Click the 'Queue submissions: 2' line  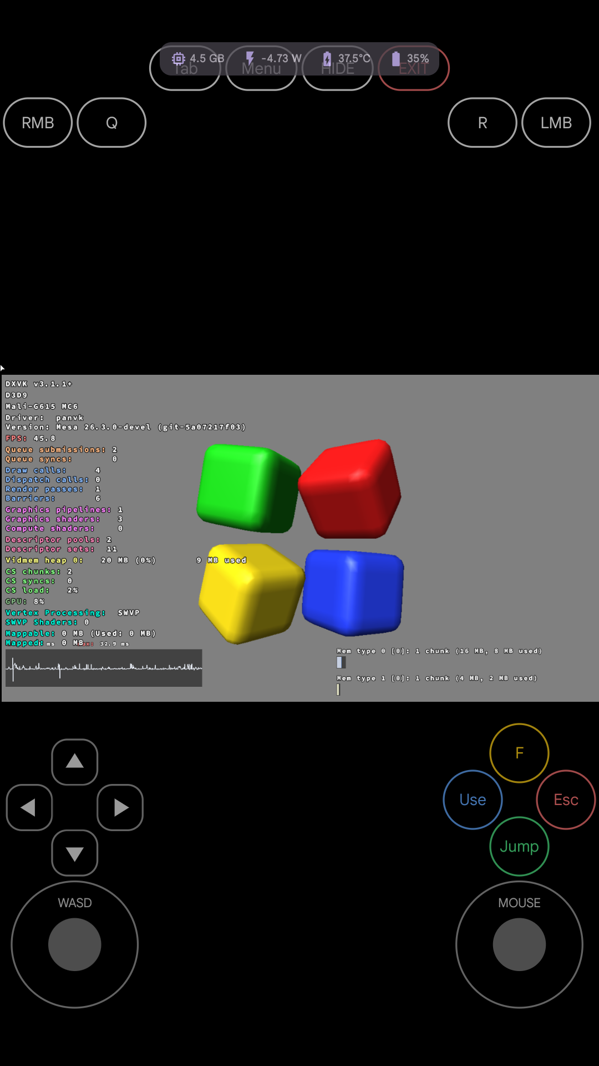(x=62, y=450)
